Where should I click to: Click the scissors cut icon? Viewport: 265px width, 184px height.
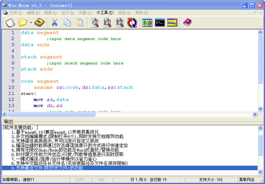54,22
